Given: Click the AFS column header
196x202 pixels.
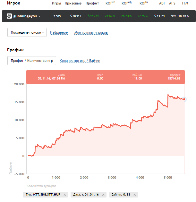Looking at the screenshot, I should [172, 4].
